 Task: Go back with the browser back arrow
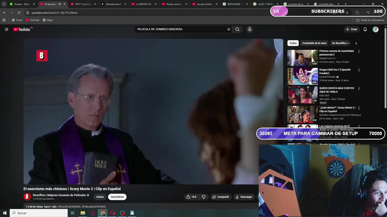pyautogui.click(x=4, y=13)
